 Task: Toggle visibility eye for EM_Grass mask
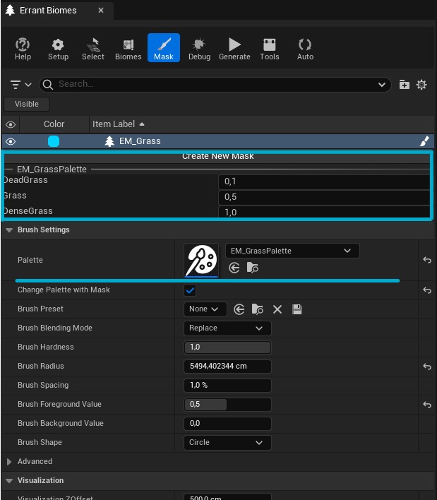(x=11, y=141)
